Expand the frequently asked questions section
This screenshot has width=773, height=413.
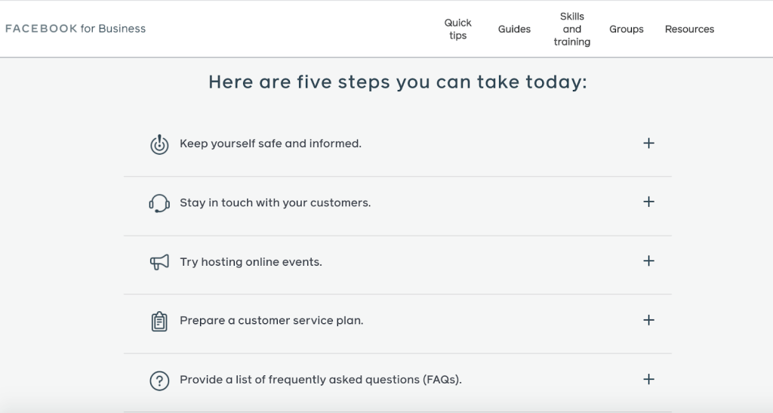tap(648, 380)
